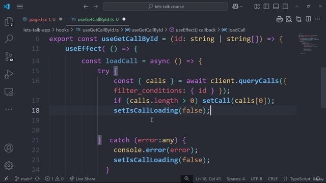
Task: Open changes compare icon in editor toolbar
Action: (x=298, y=19)
